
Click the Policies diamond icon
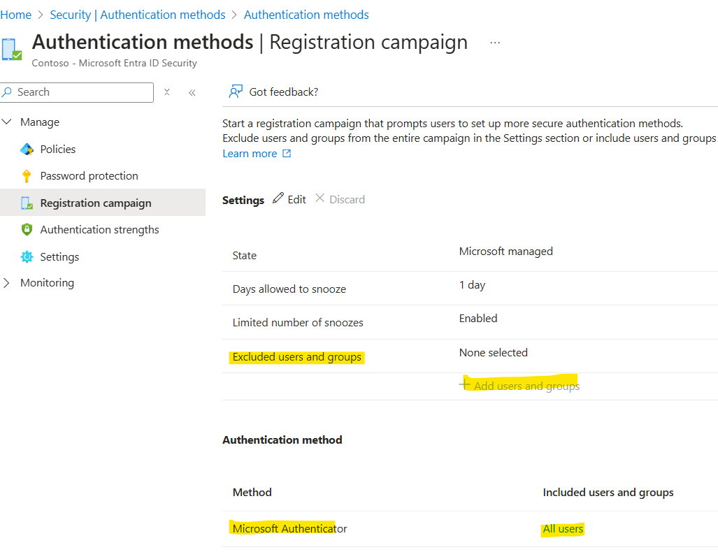tap(27, 150)
